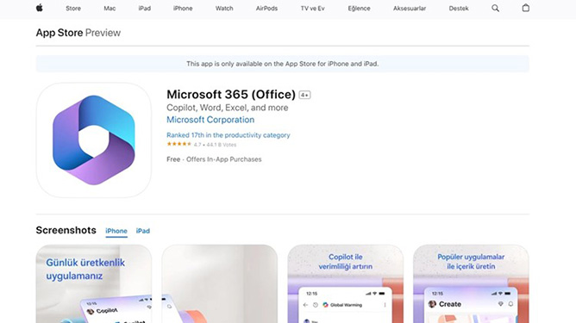
Task: Open the iPhone navigation item
Action: pyautogui.click(x=183, y=9)
